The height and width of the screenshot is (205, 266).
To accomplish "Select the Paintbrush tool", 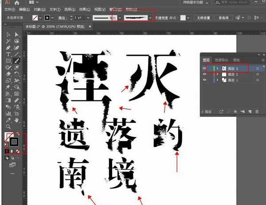I will 17,61.
